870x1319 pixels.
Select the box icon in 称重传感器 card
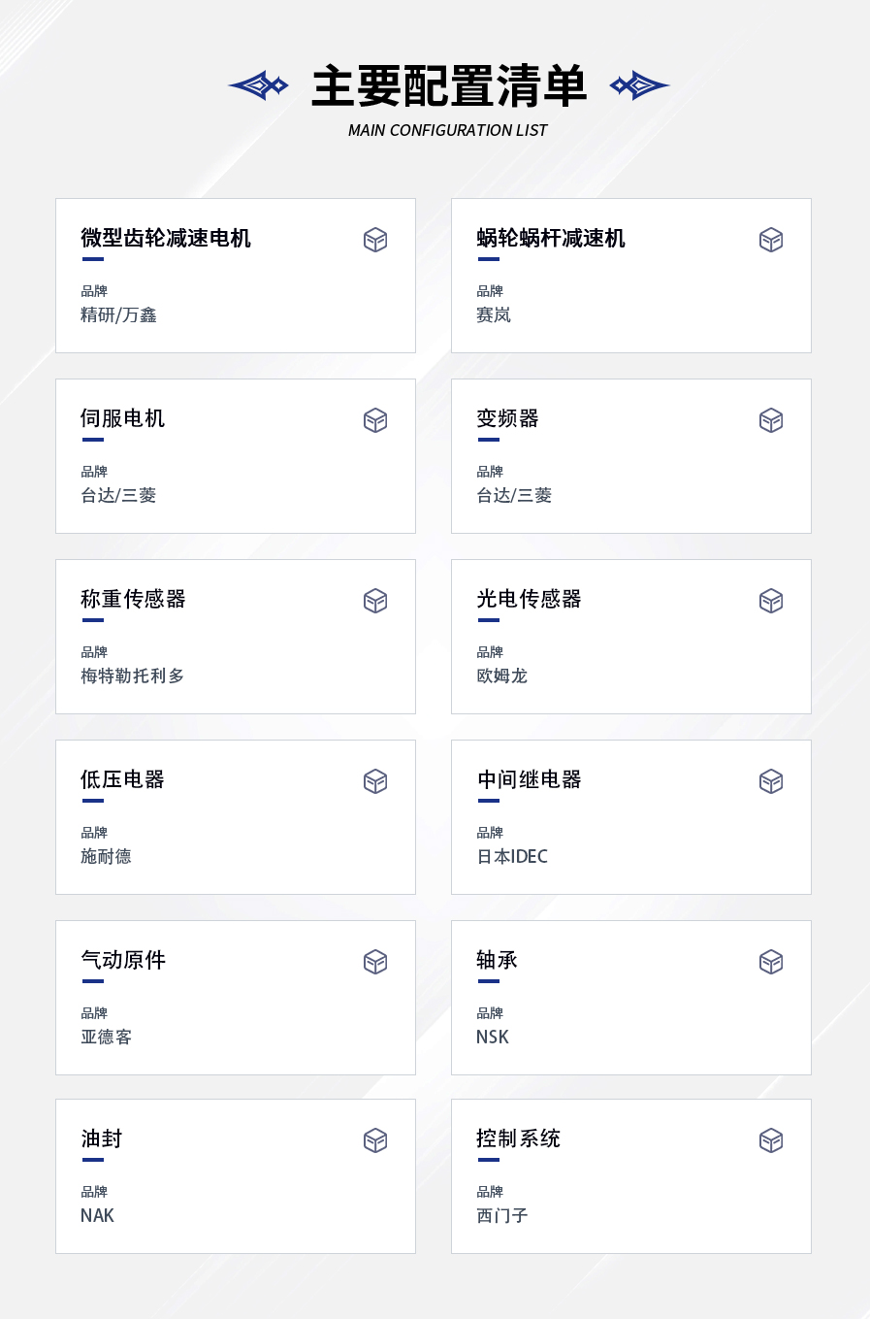pos(375,601)
